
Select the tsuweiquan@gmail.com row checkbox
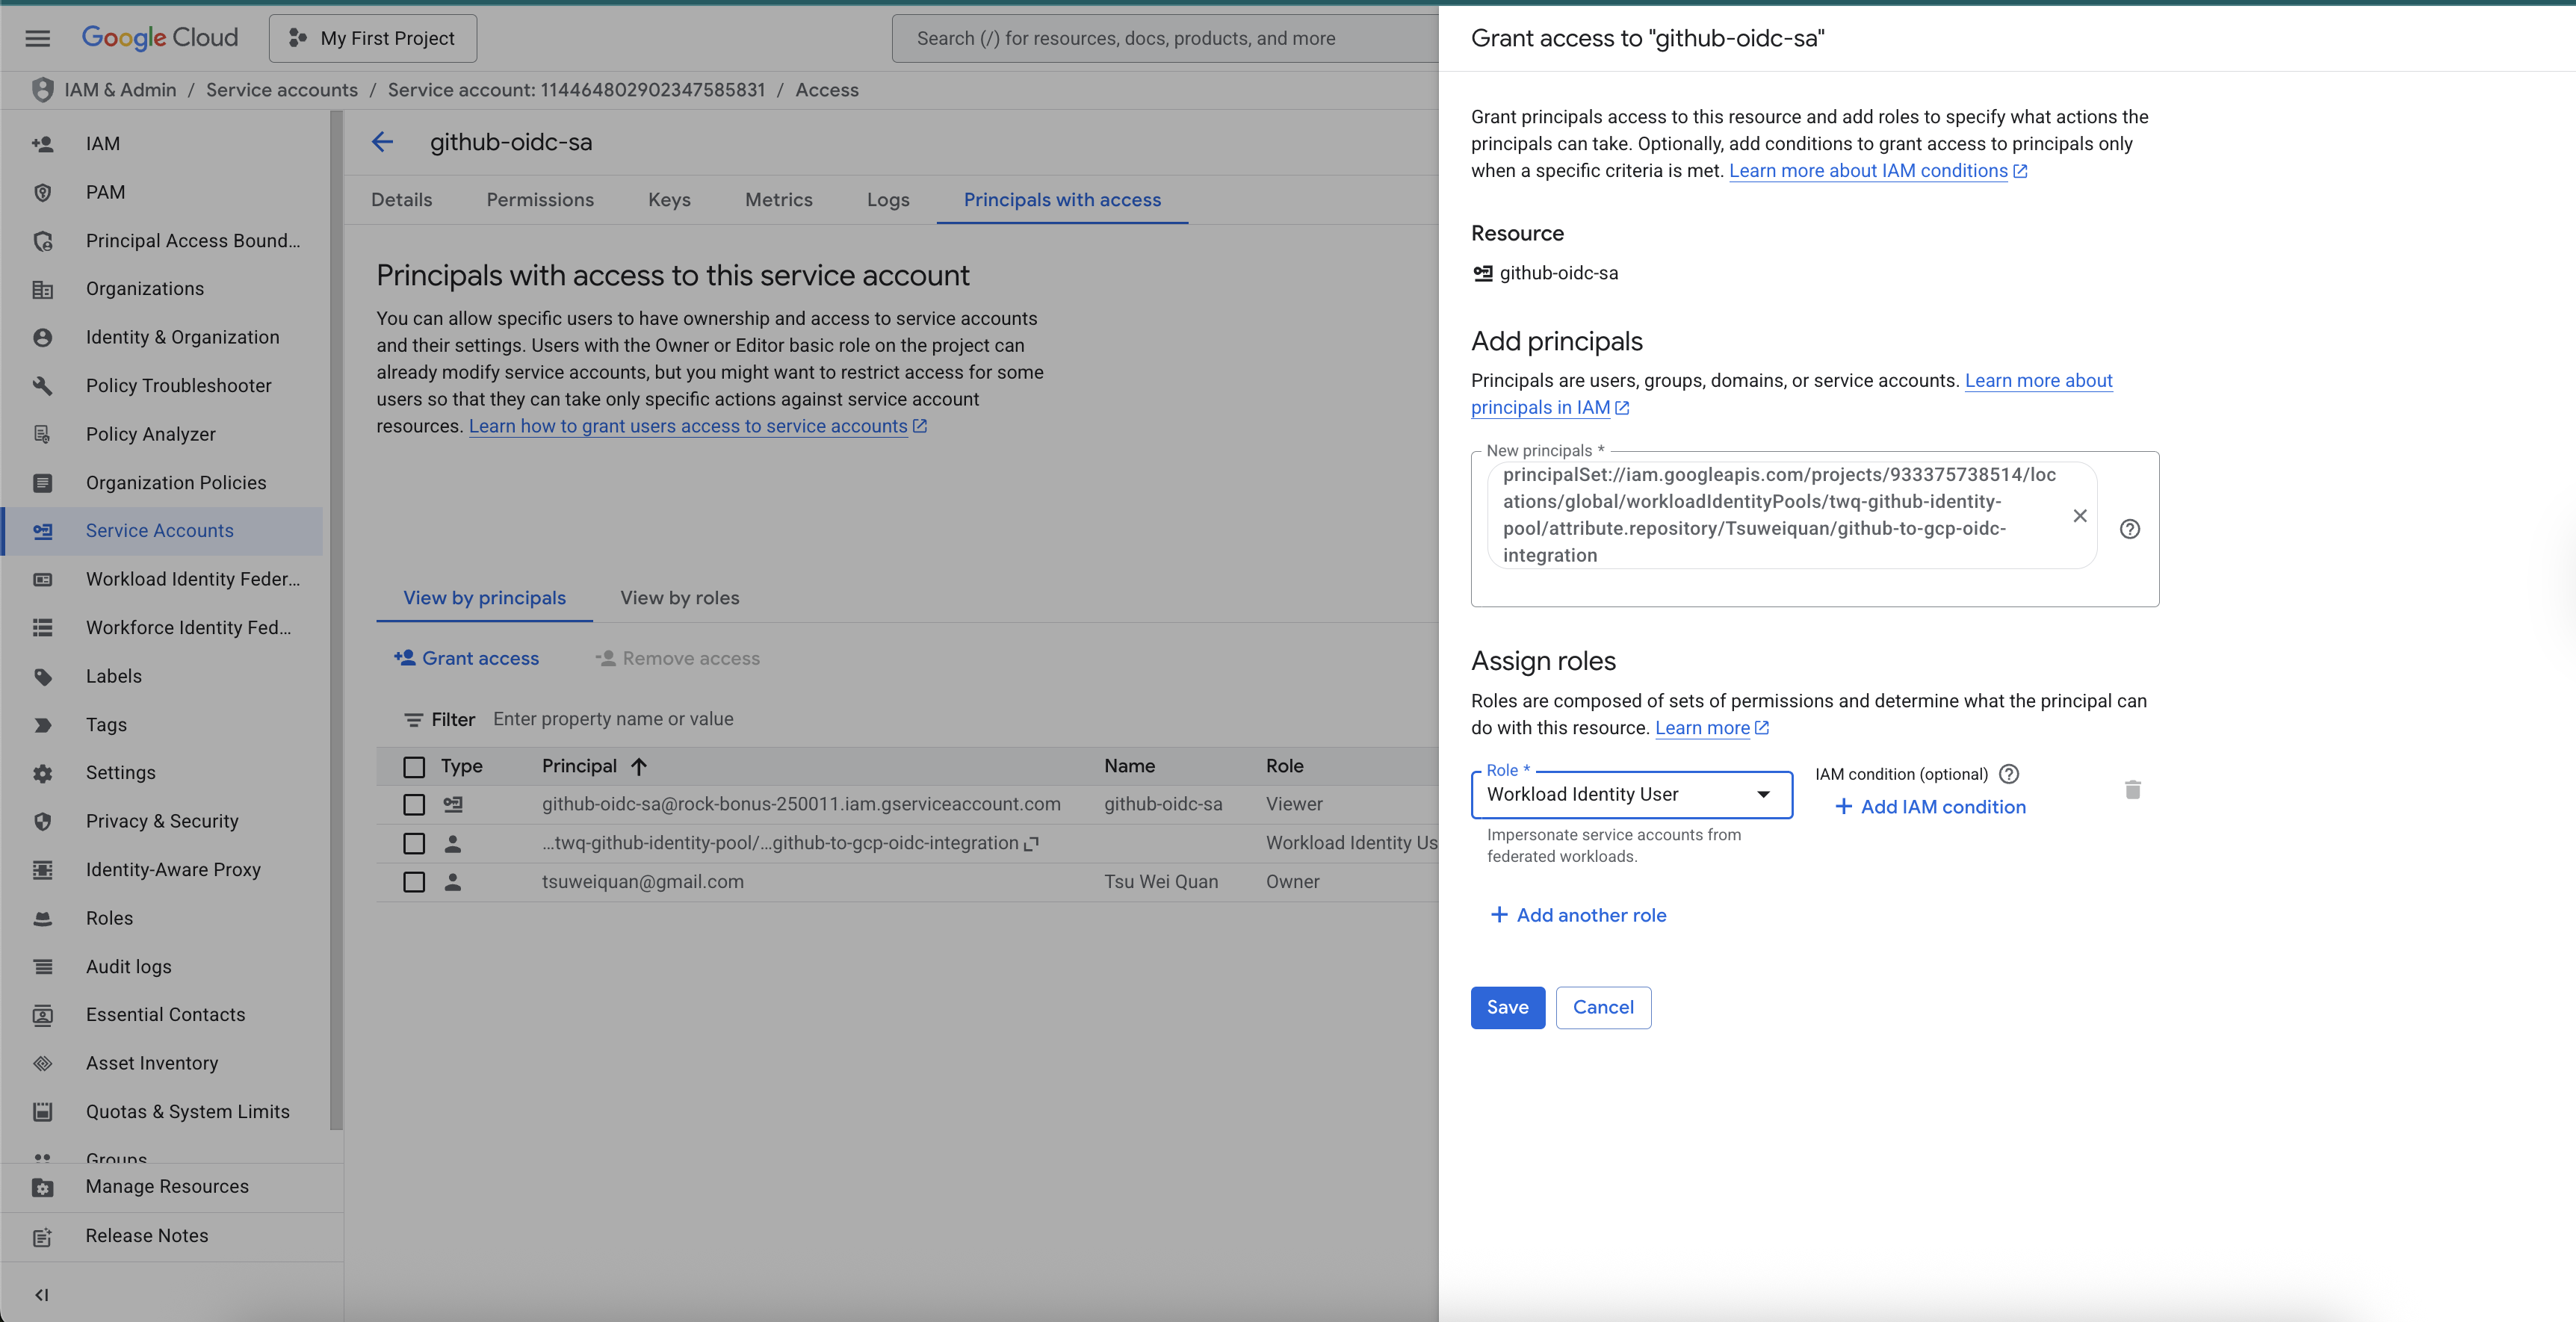coord(414,882)
